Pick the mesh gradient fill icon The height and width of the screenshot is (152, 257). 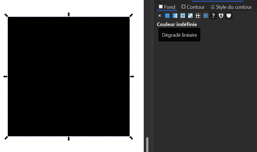tap(190, 16)
